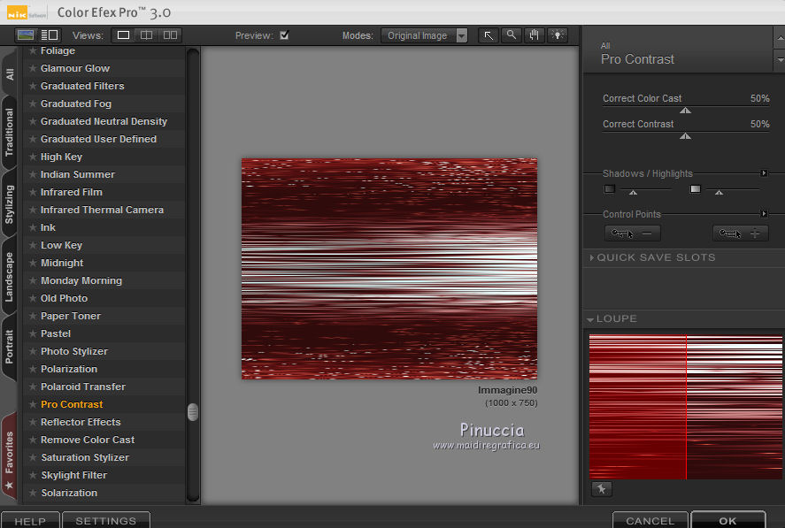Click the OK button

coord(727,520)
